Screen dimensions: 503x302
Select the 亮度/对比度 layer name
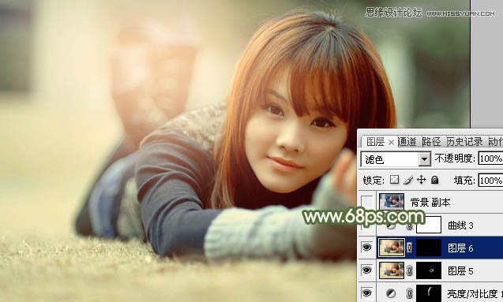(475, 293)
